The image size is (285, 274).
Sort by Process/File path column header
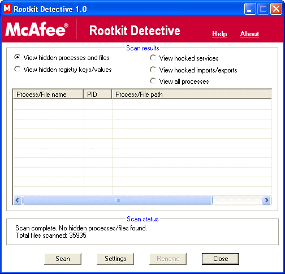click(x=192, y=94)
